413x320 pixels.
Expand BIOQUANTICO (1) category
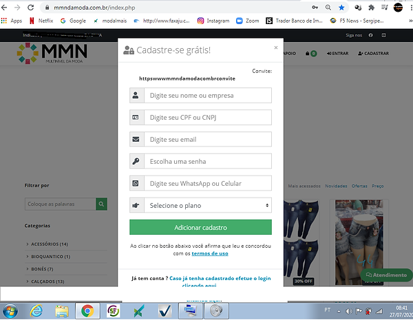coord(50,257)
